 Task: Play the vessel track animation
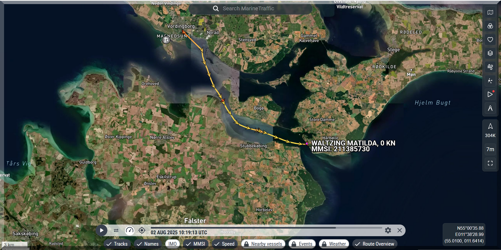point(102,230)
